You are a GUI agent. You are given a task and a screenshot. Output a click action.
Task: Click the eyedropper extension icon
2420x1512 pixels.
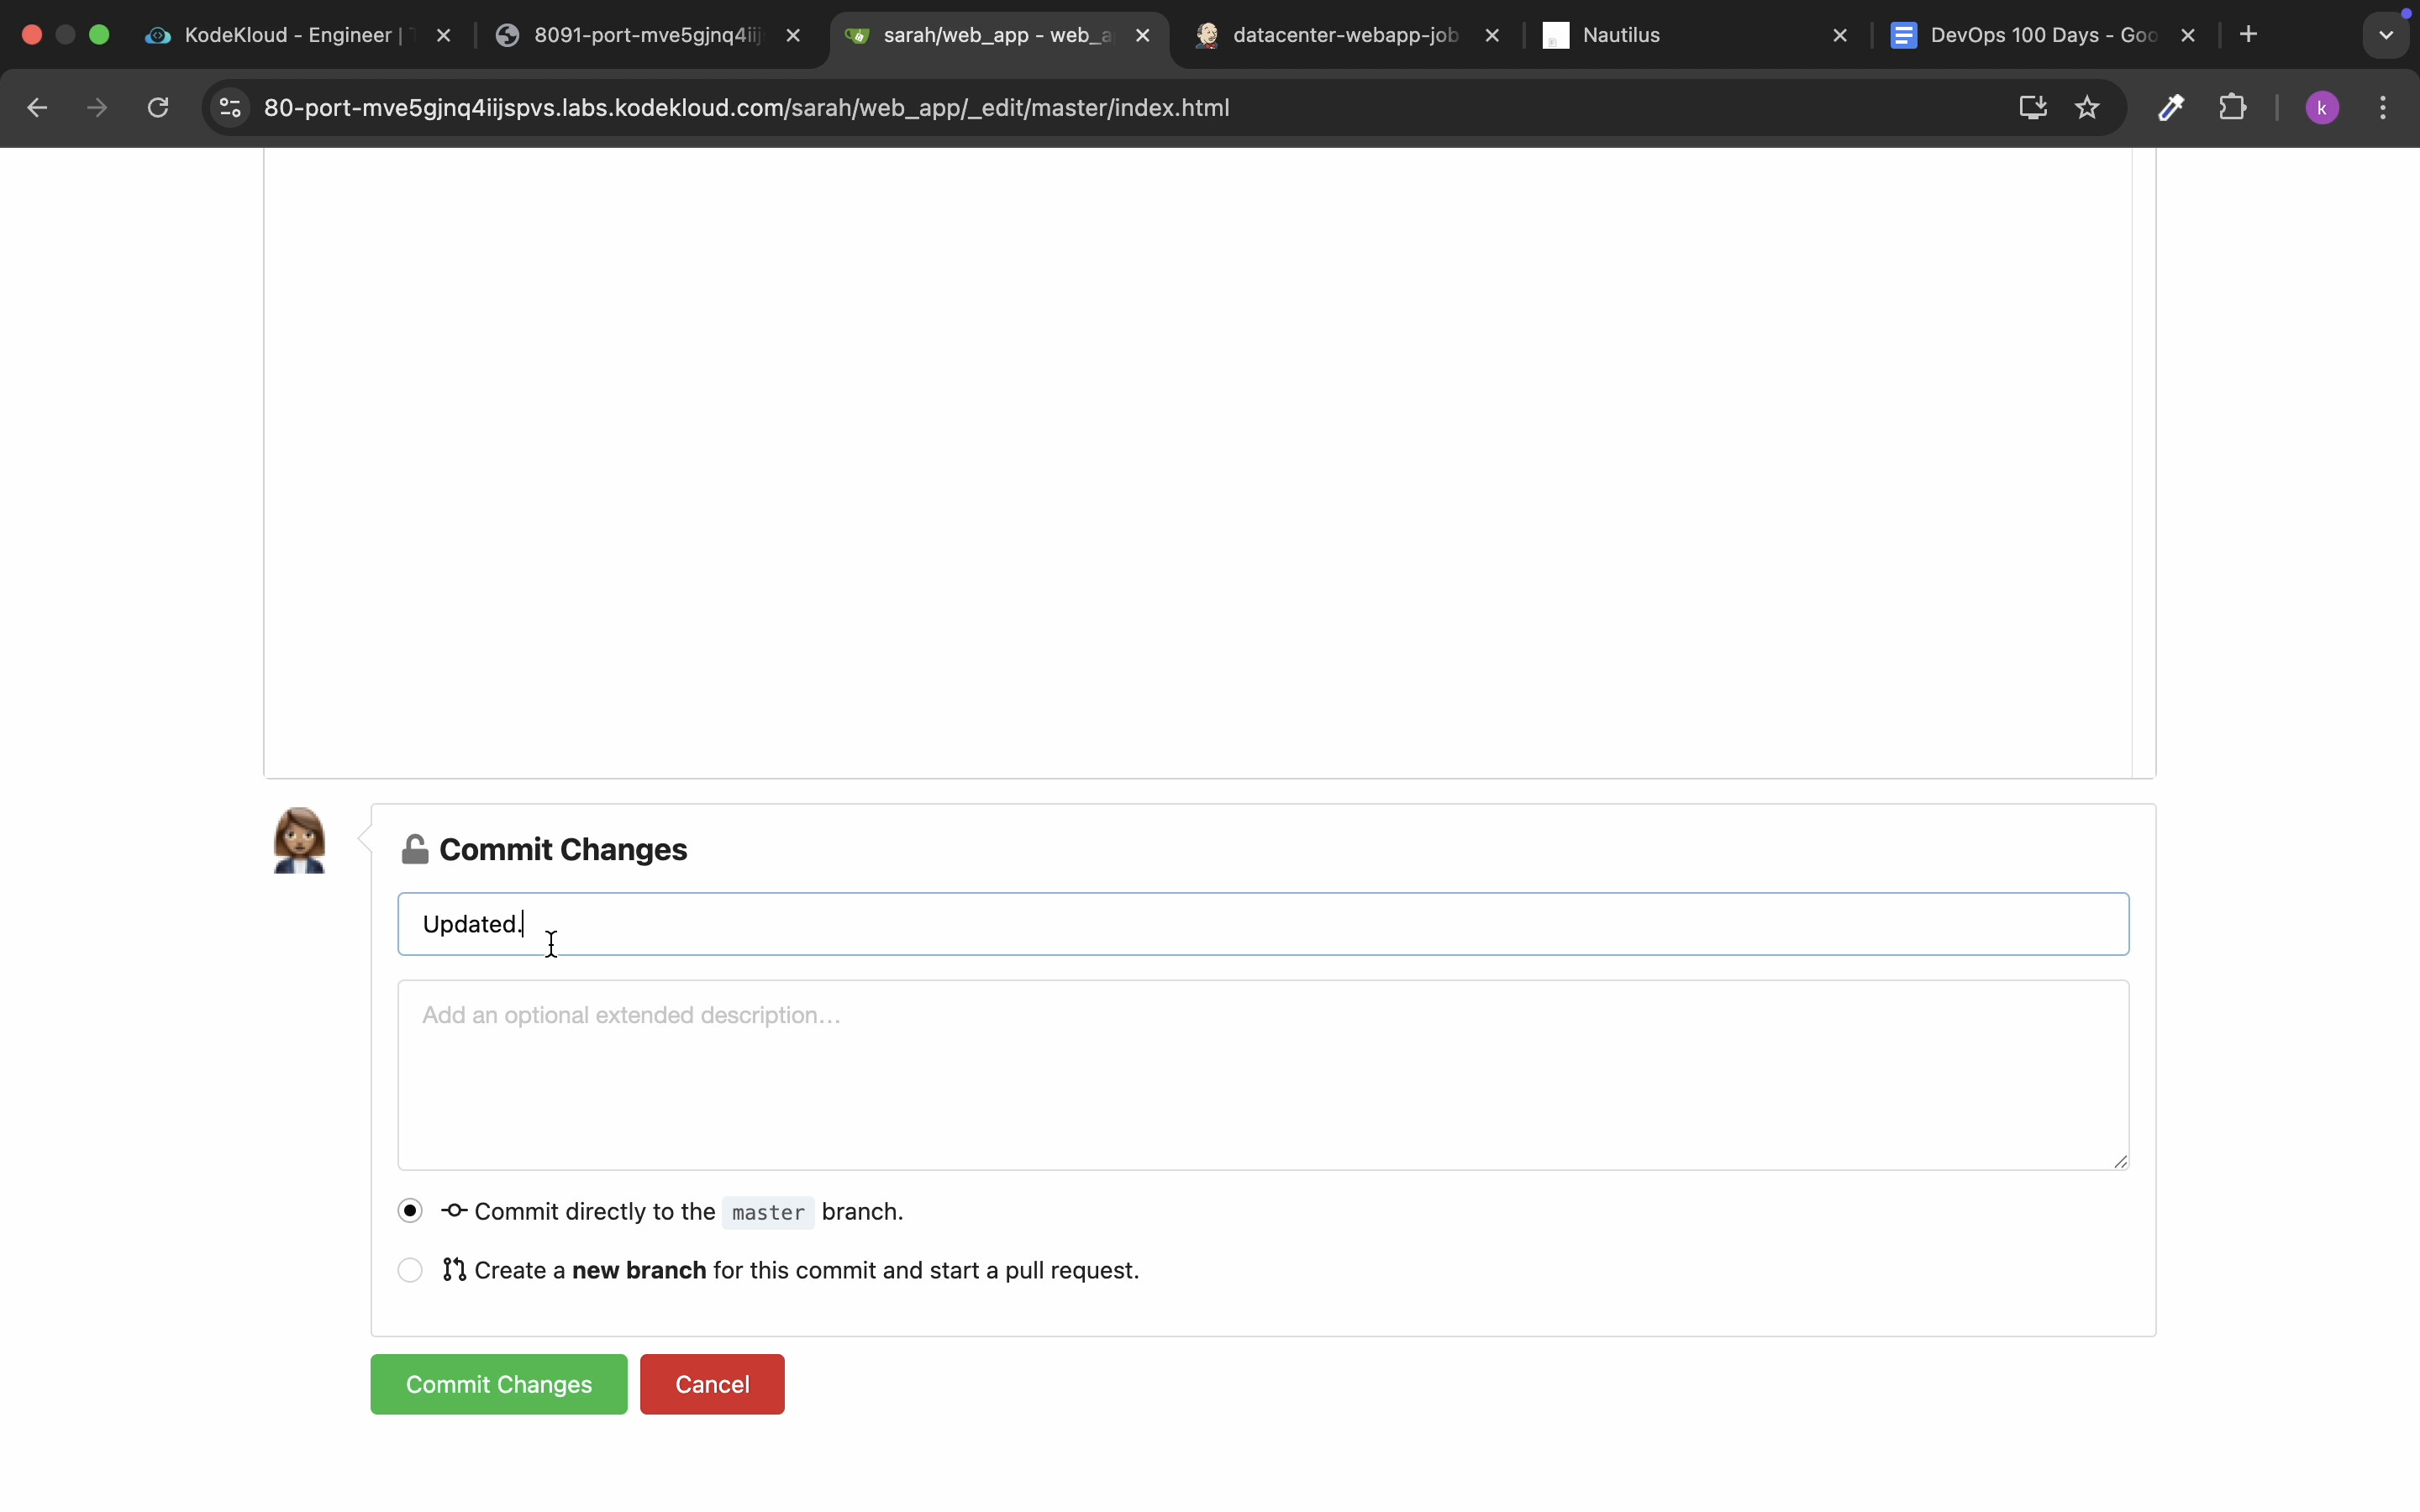2170,108
